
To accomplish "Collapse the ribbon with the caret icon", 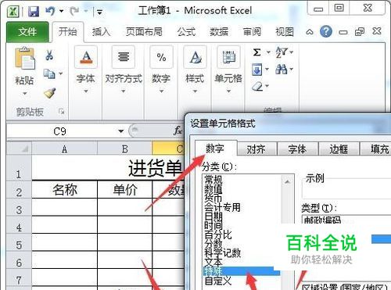I will [x=310, y=32].
